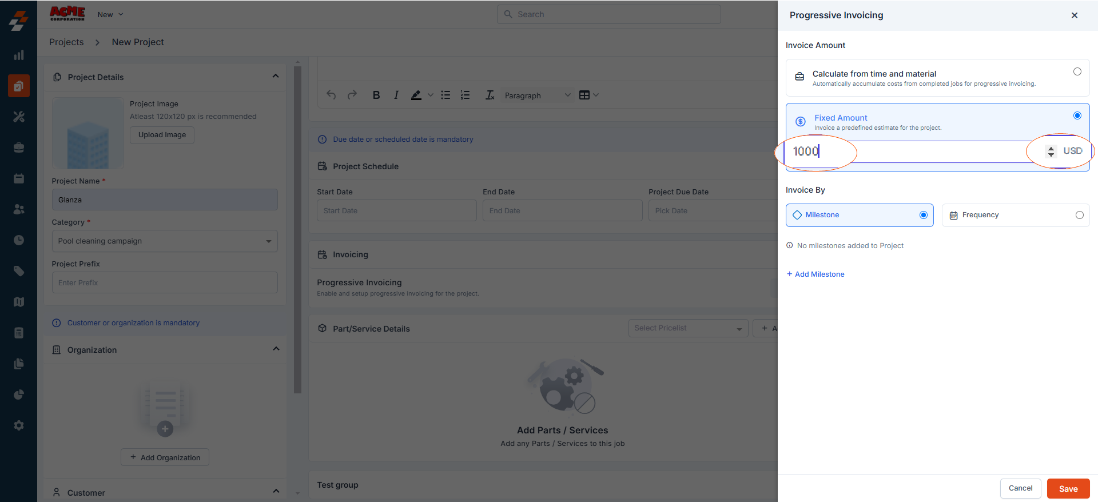
Task: Click Add Milestone link
Action: point(815,274)
